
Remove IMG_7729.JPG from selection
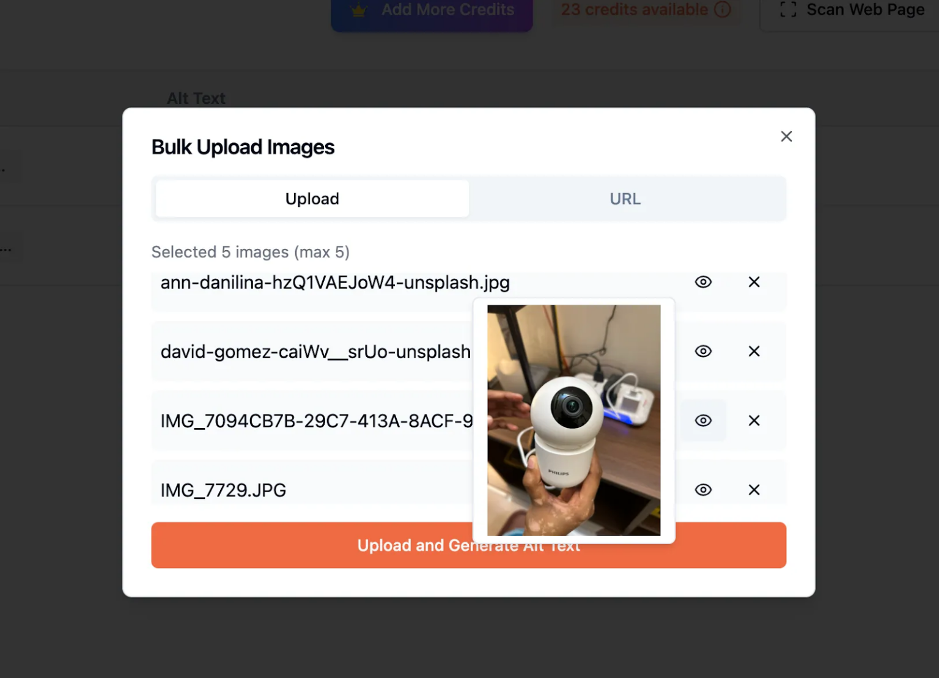(754, 490)
